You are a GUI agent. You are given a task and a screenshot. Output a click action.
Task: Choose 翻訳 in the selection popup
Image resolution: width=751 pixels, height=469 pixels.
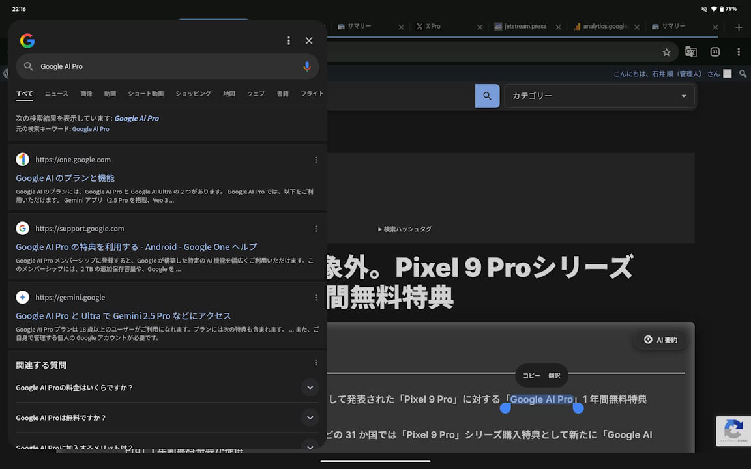tap(554, 376)
